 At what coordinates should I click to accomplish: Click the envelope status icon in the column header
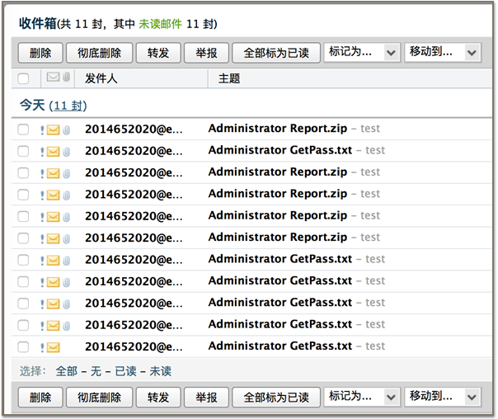53,77
